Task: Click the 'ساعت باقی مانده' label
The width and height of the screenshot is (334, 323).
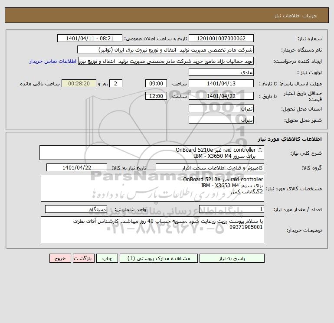Action: coord(40,84)
